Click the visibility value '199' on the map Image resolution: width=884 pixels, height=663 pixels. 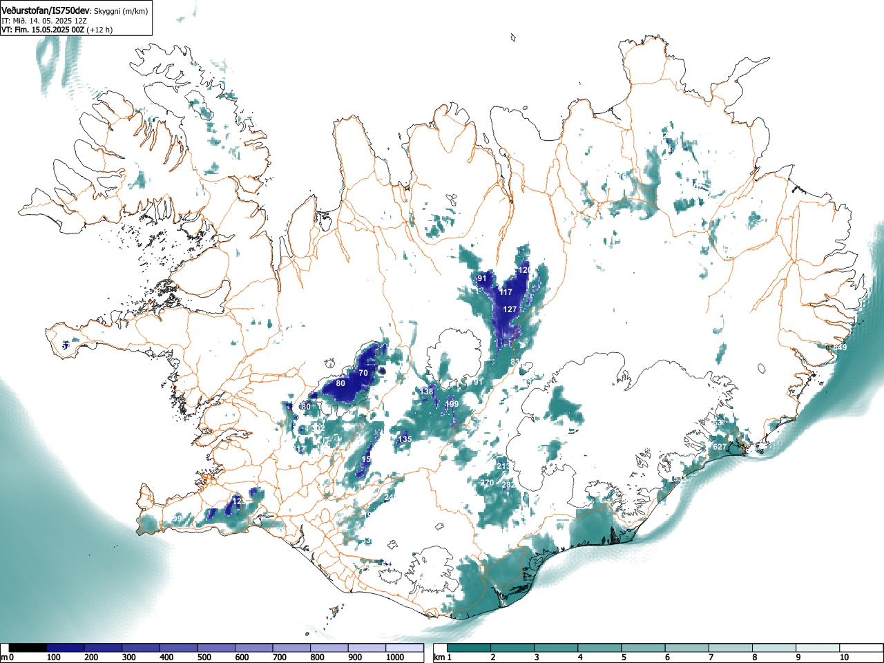452,404
